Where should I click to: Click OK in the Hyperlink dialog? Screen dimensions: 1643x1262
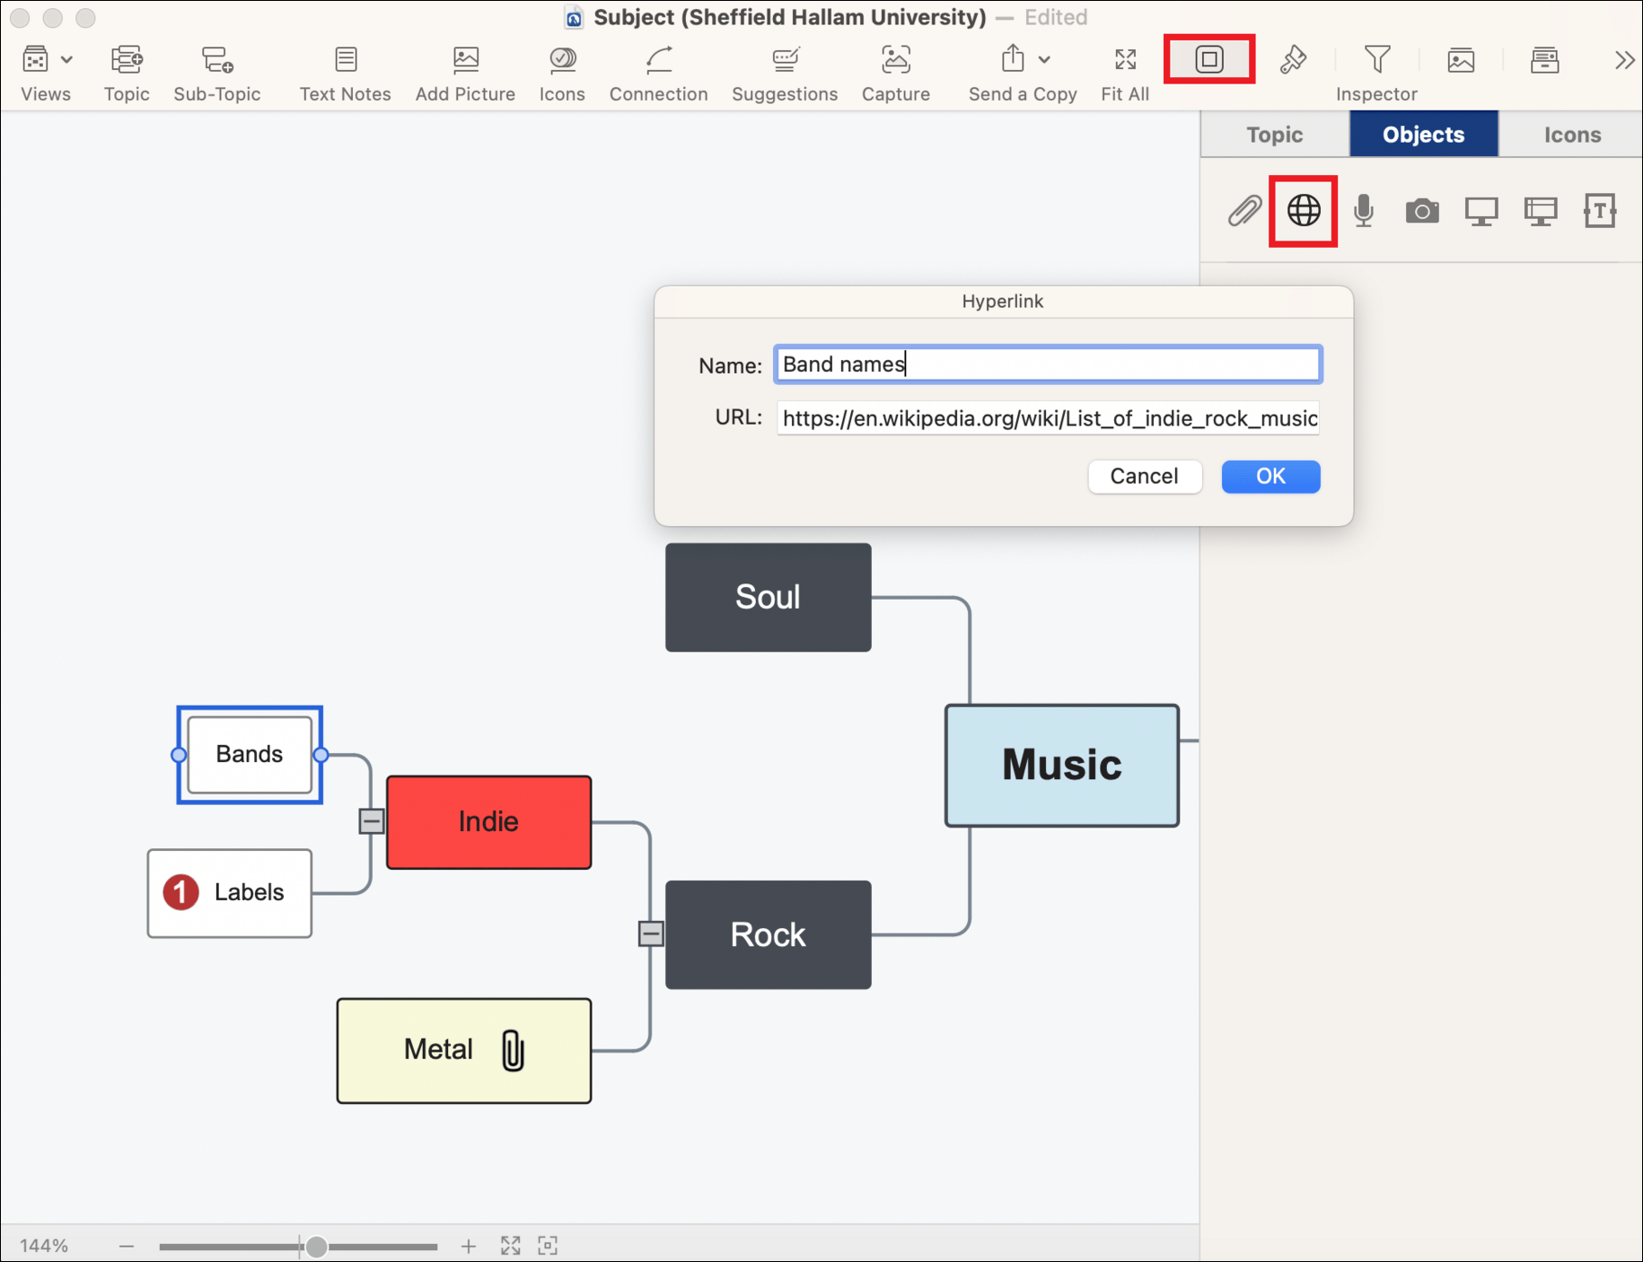click(x=1270, y=477)
